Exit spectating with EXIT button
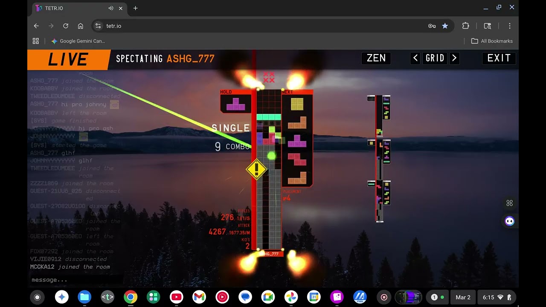This screenshot has width=546, height=307. (499, 58)
